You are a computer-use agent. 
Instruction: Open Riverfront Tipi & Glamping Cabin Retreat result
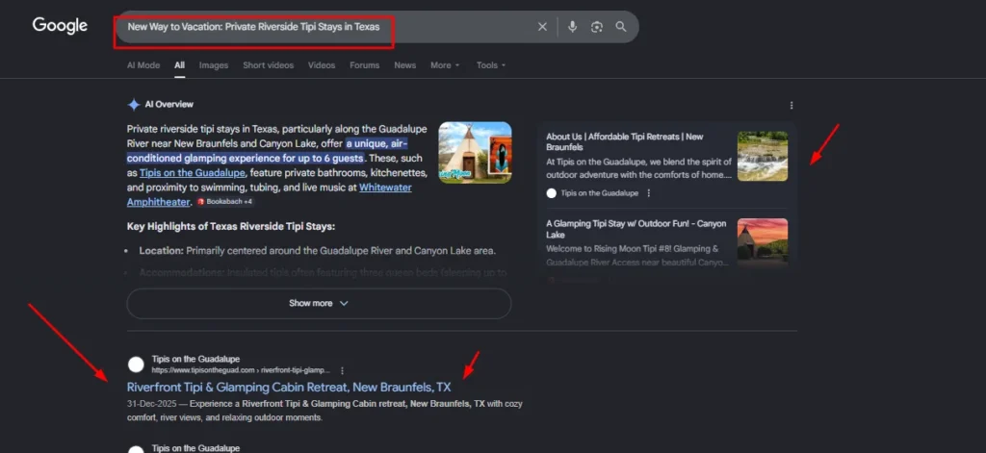tap(289, 387)
